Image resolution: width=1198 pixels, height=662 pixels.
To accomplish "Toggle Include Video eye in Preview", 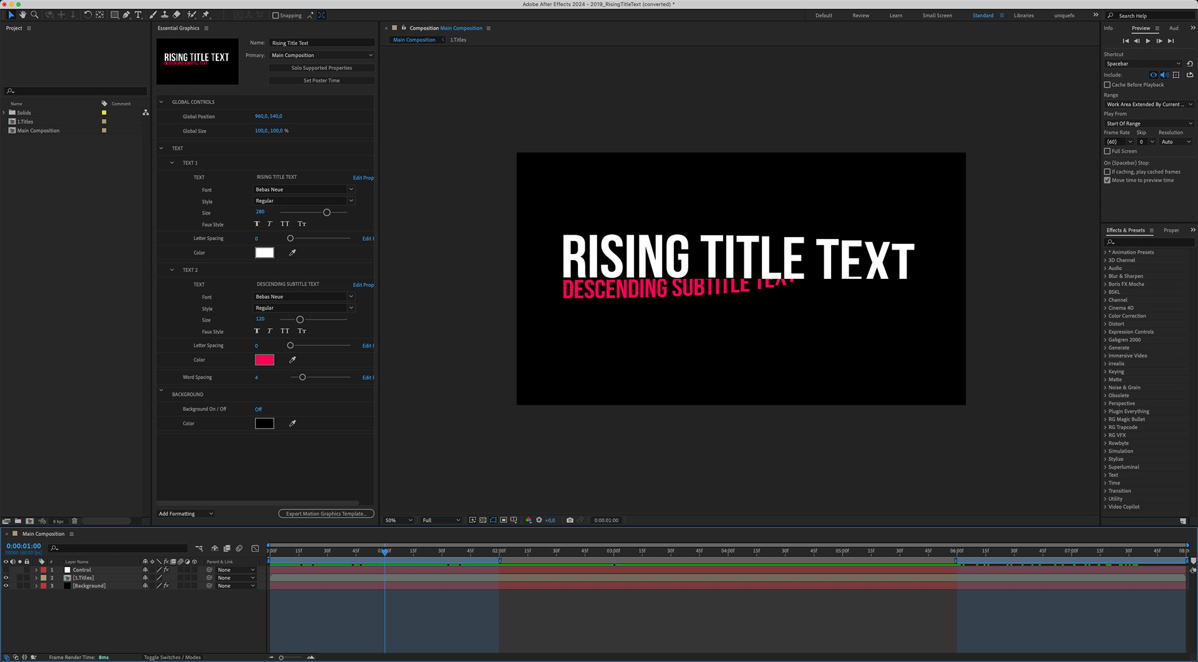I will 1153,75.
